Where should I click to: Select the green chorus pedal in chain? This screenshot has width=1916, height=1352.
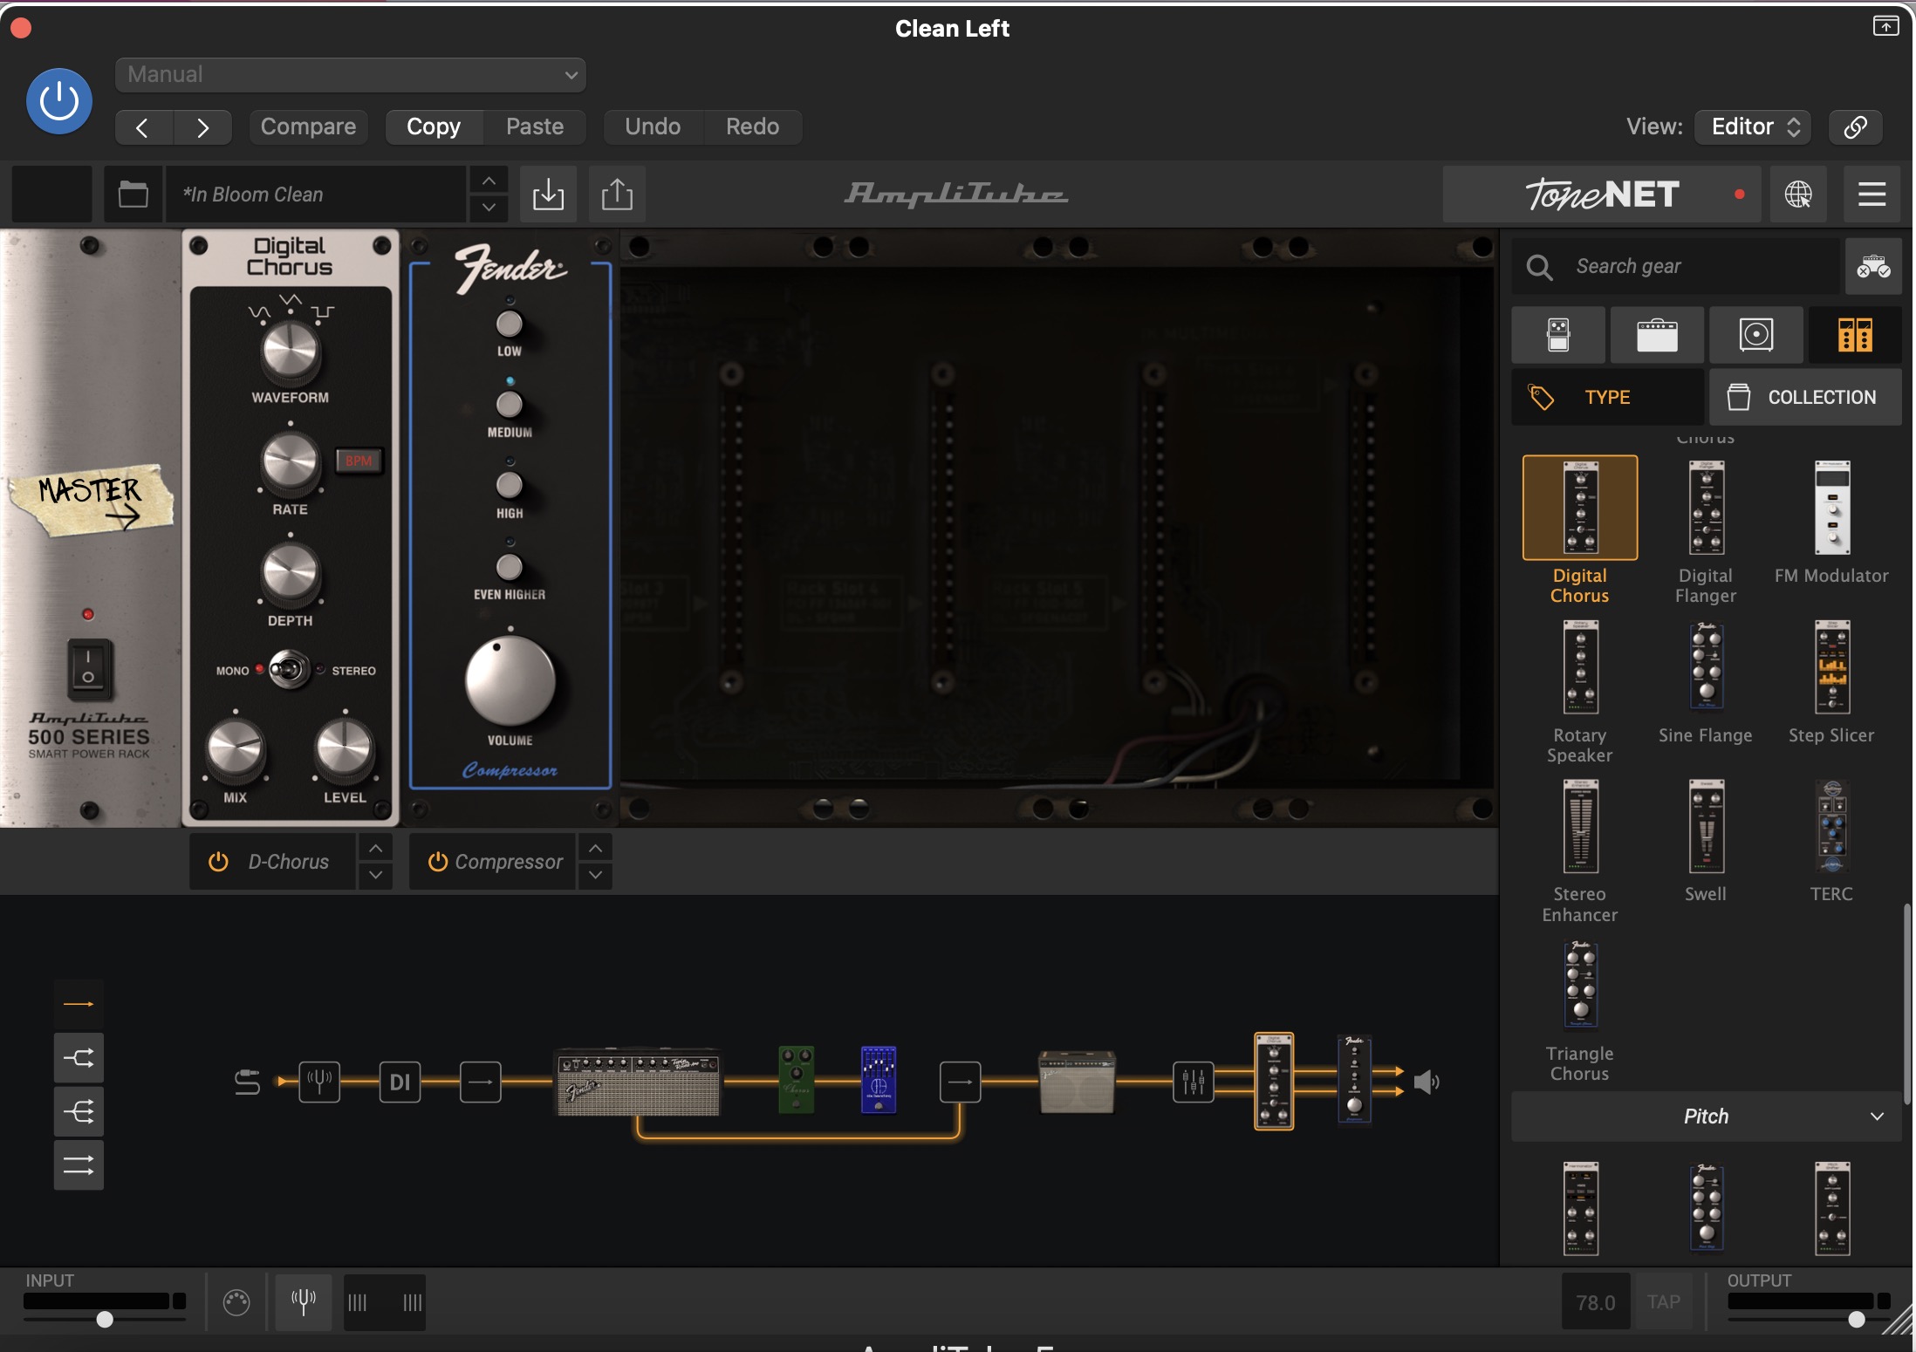click(796, 1080)
